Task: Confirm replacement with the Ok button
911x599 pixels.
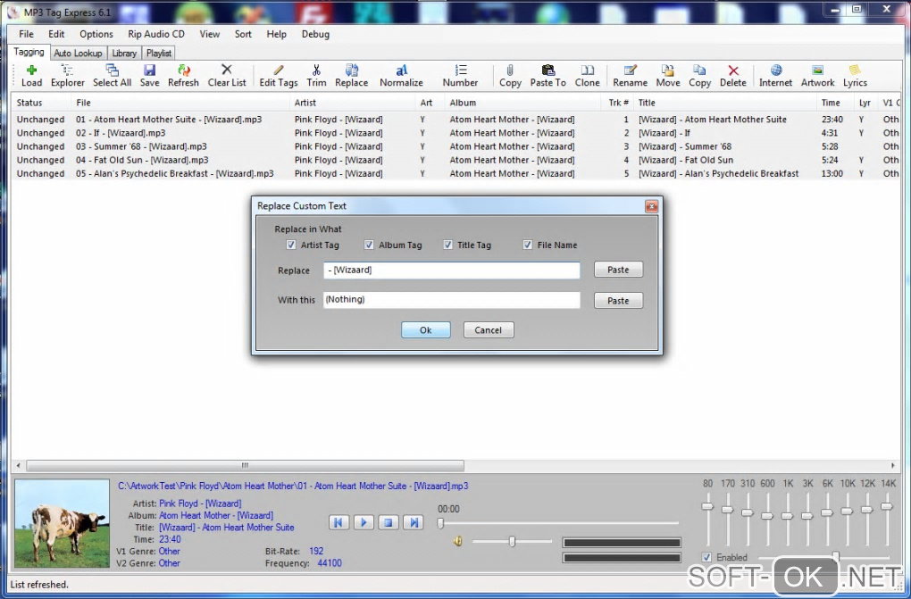Action: pos(426,330)
